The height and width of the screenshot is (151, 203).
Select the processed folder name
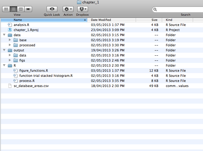point(27,45)
